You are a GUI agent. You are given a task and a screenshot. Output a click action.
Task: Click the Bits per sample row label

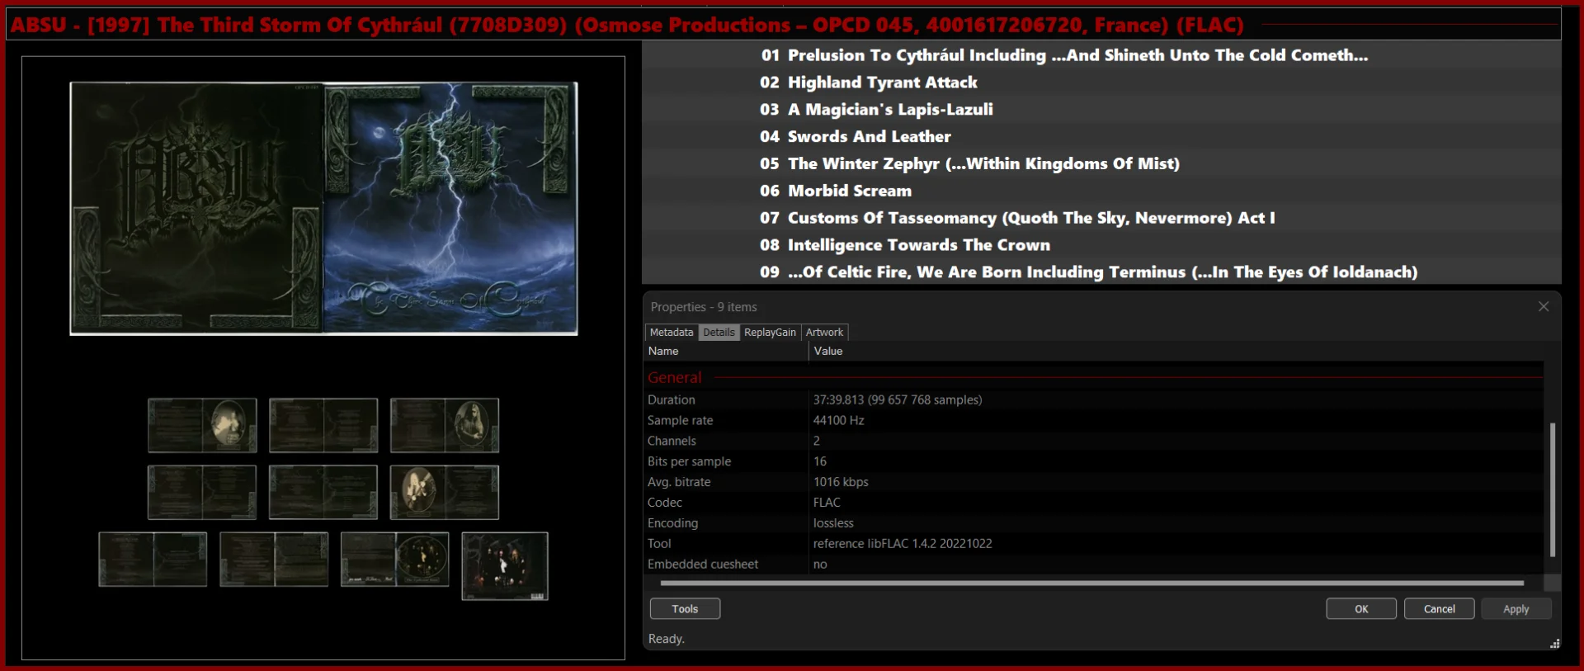coord(689,461)
